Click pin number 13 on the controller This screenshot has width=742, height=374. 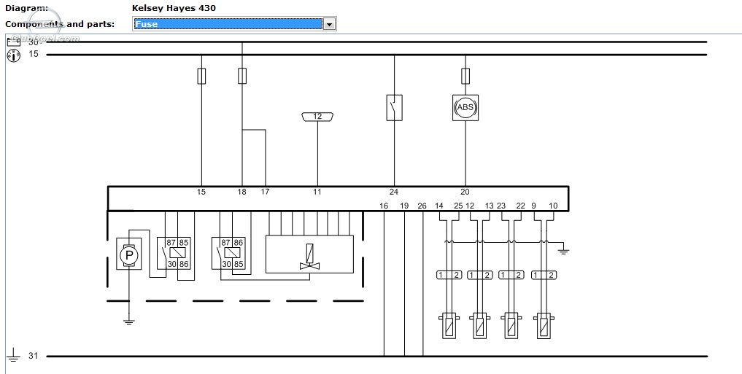click(489, 206)
